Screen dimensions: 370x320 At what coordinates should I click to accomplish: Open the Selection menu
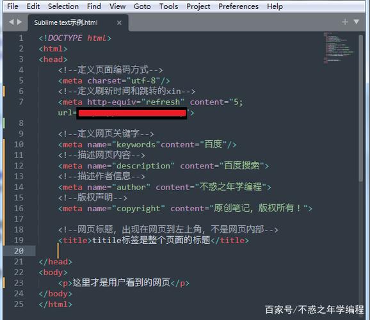tap(63, 6)
